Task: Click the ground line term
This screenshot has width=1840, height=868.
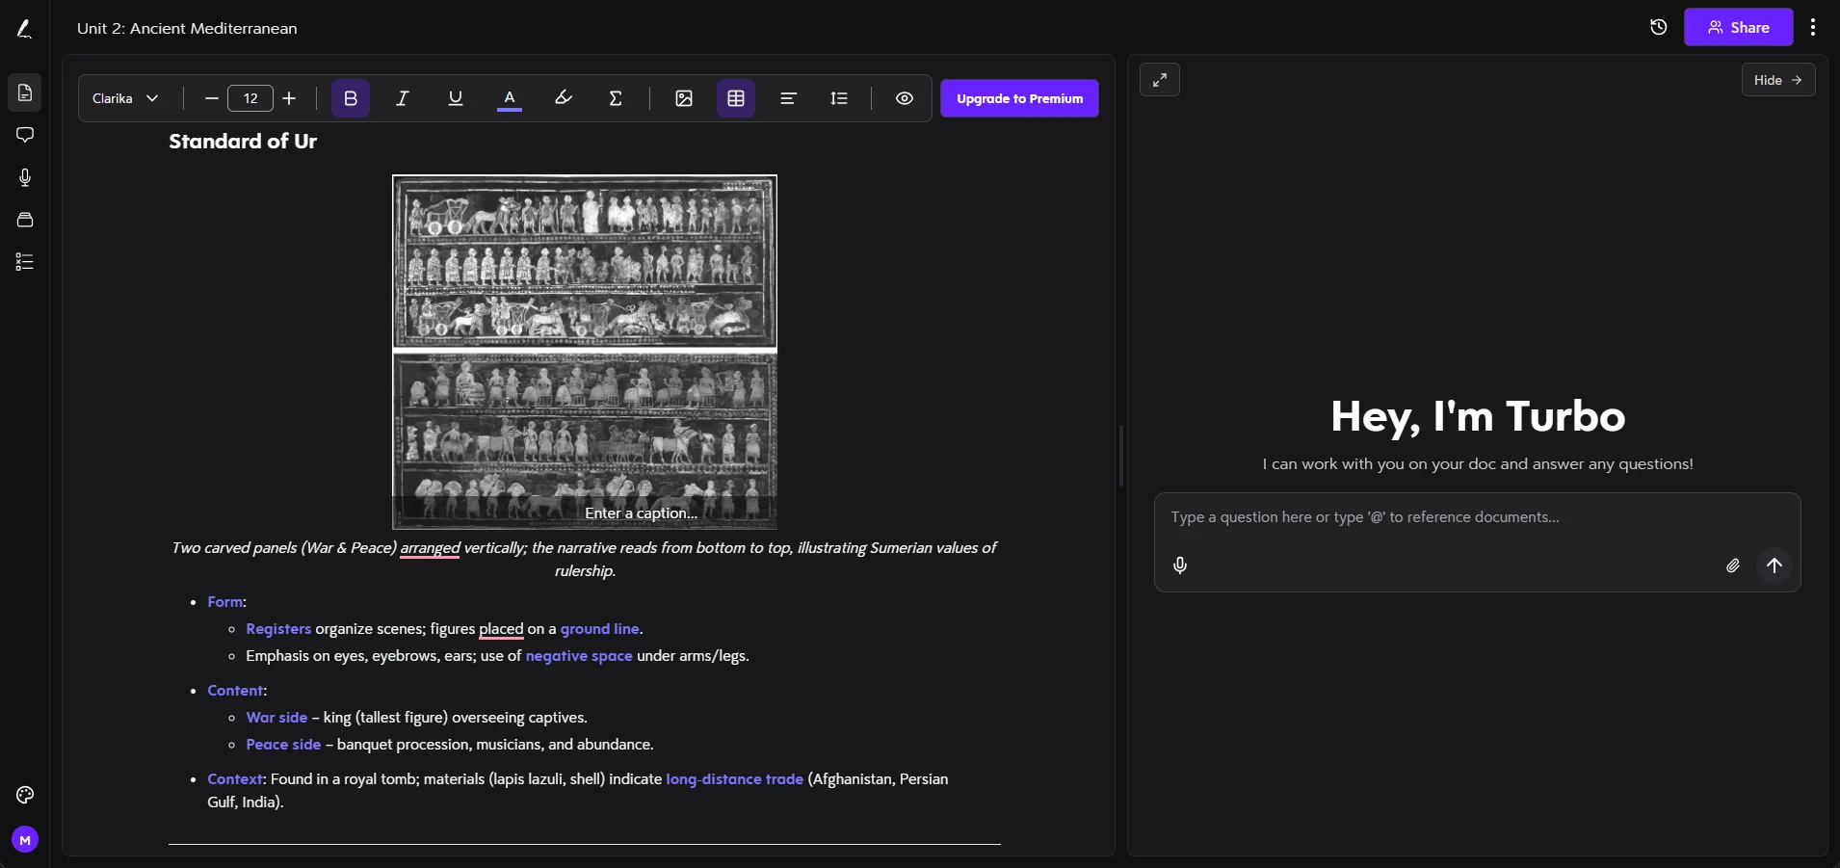Action: (600, 629)
